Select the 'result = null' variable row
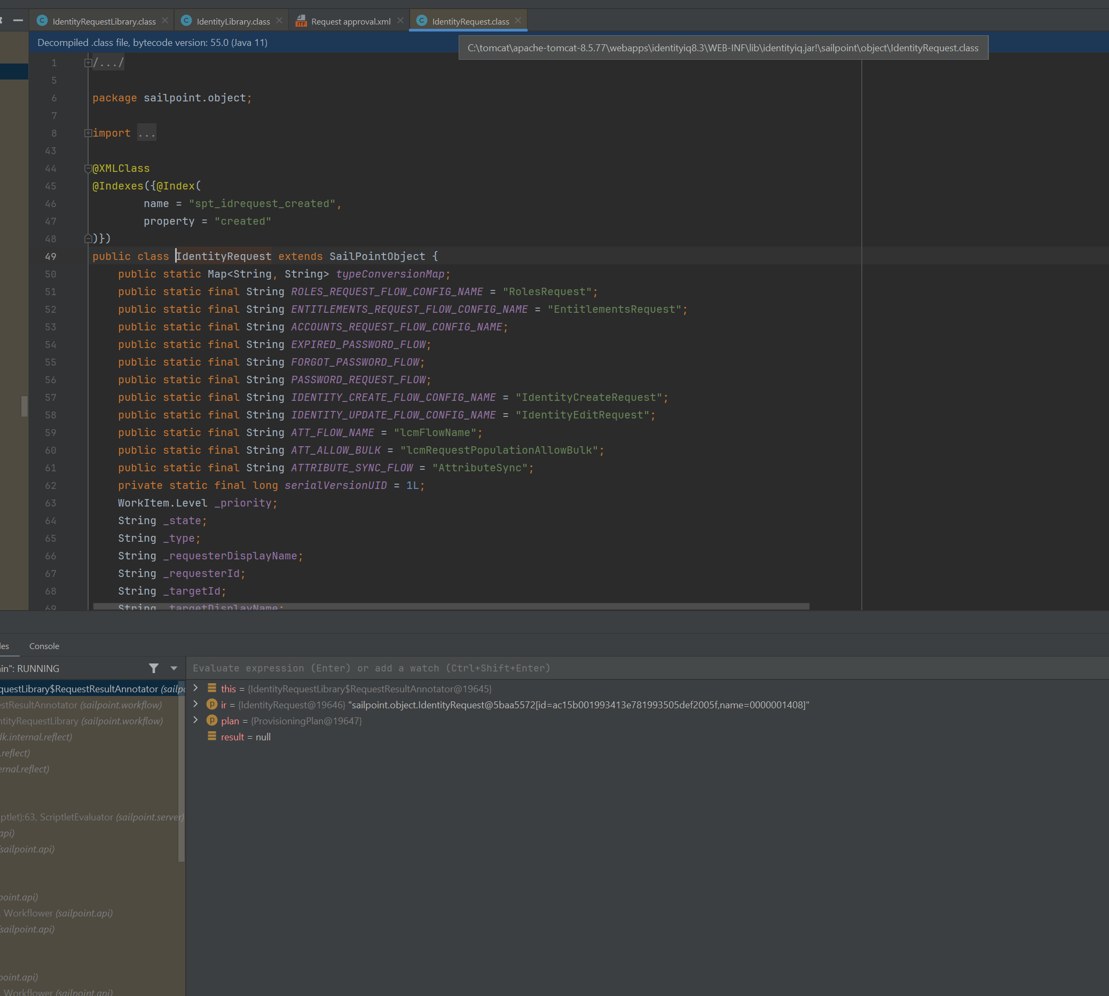Viewport: 1109px width, 996px height. pos(246,737)
